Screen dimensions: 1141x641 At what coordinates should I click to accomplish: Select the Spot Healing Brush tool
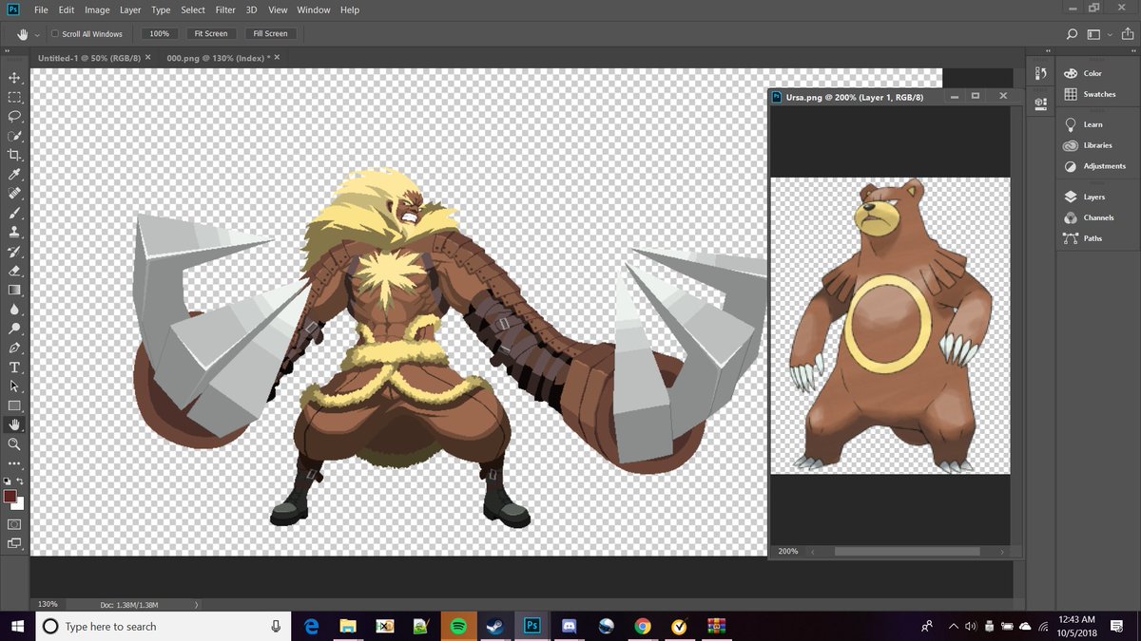(x=14, y=194)
